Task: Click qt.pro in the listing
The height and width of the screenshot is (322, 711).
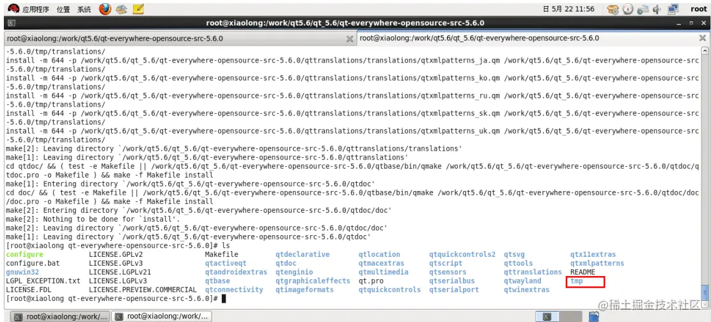Action: point(371,280)
